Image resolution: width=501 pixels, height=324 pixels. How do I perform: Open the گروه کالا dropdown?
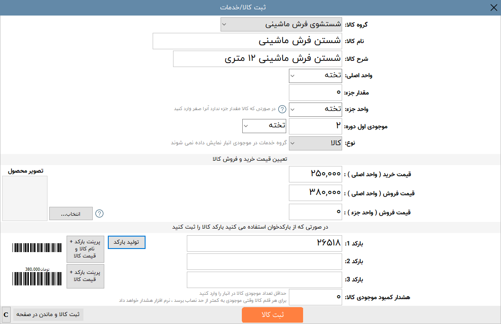point(281,24)
